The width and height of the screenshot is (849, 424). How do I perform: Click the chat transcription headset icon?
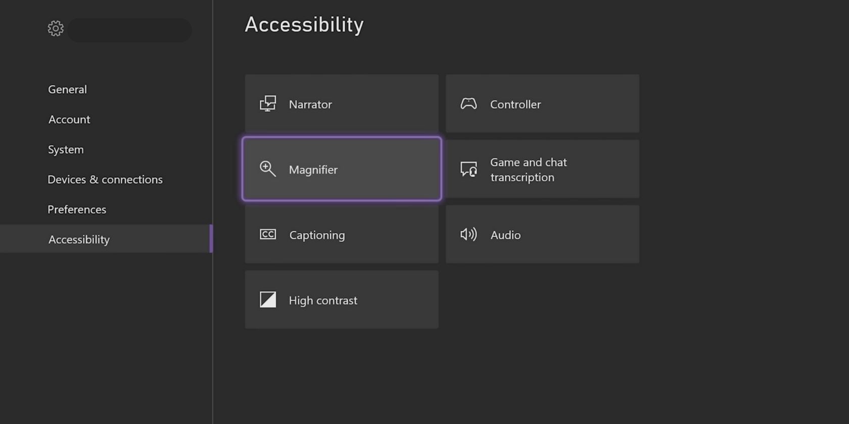[468, 169]
